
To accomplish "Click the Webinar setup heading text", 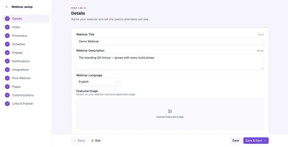I will 22,7.
